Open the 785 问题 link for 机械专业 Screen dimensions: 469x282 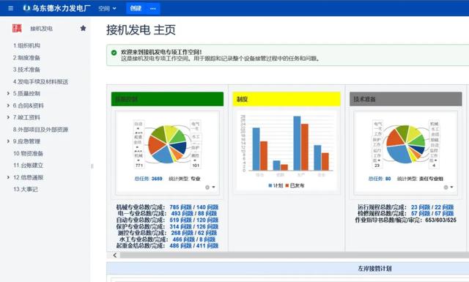pos(181,207)
